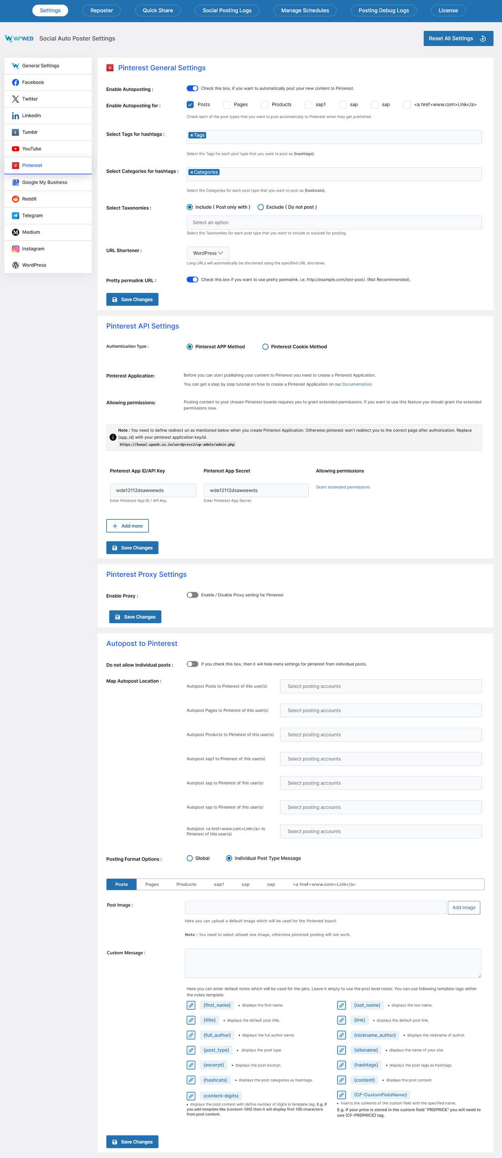This screenshot has height=1158, width=502.
Task: Open Facebook settings from sidebar icon
Action: [x=15, y=82]
